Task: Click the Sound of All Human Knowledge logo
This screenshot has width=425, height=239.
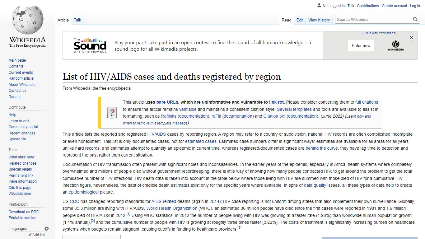Action: (90, 45)
